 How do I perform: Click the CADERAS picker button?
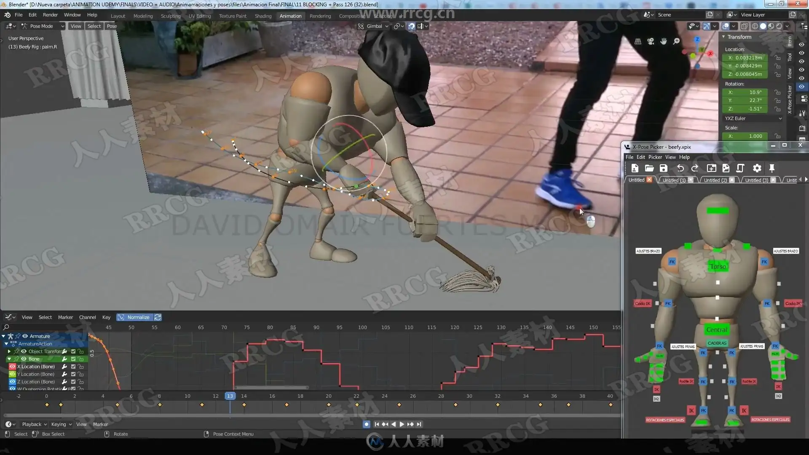tap(717, 343)
